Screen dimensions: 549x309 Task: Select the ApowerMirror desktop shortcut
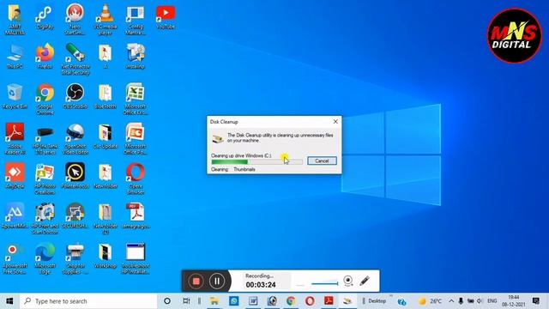(x=15, y=215)
